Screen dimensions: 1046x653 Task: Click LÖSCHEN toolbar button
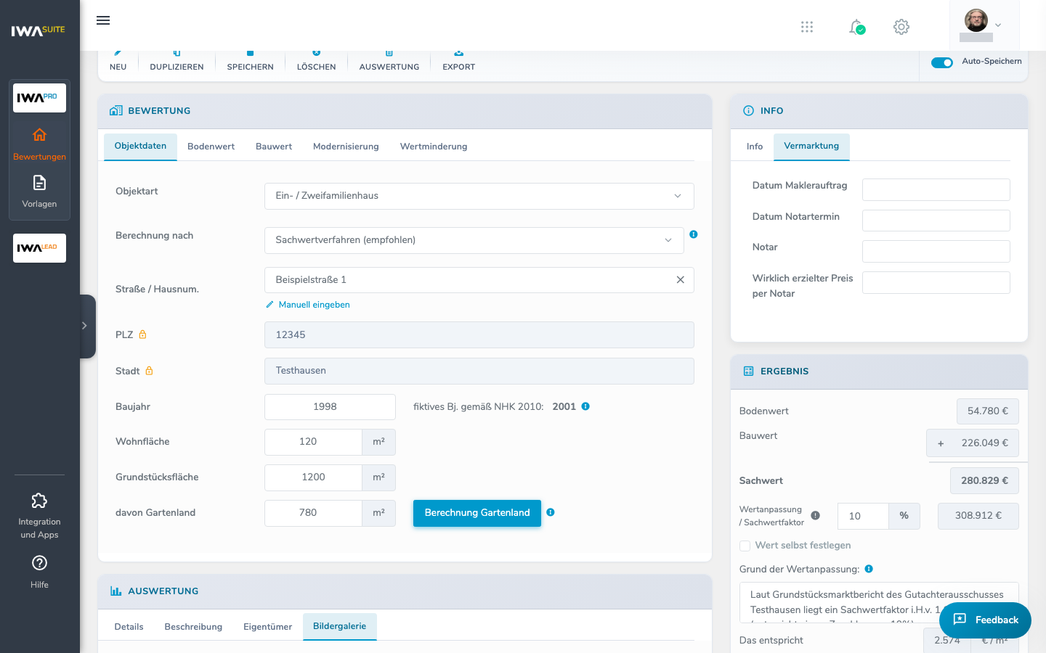point(316,62)
